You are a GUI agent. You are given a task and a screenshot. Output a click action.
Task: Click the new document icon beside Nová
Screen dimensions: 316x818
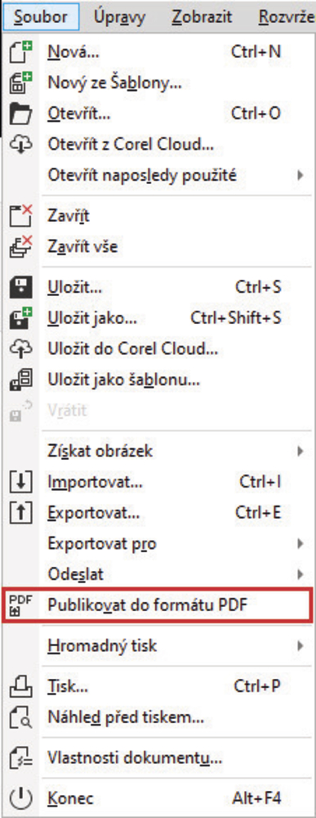click(x=21, y=52)
